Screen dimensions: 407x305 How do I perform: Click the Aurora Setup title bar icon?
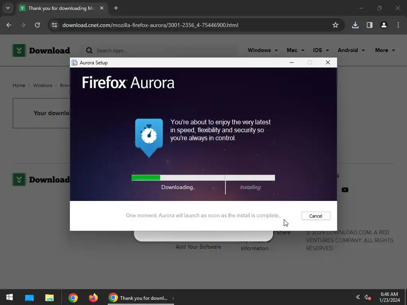coord(74,62)
